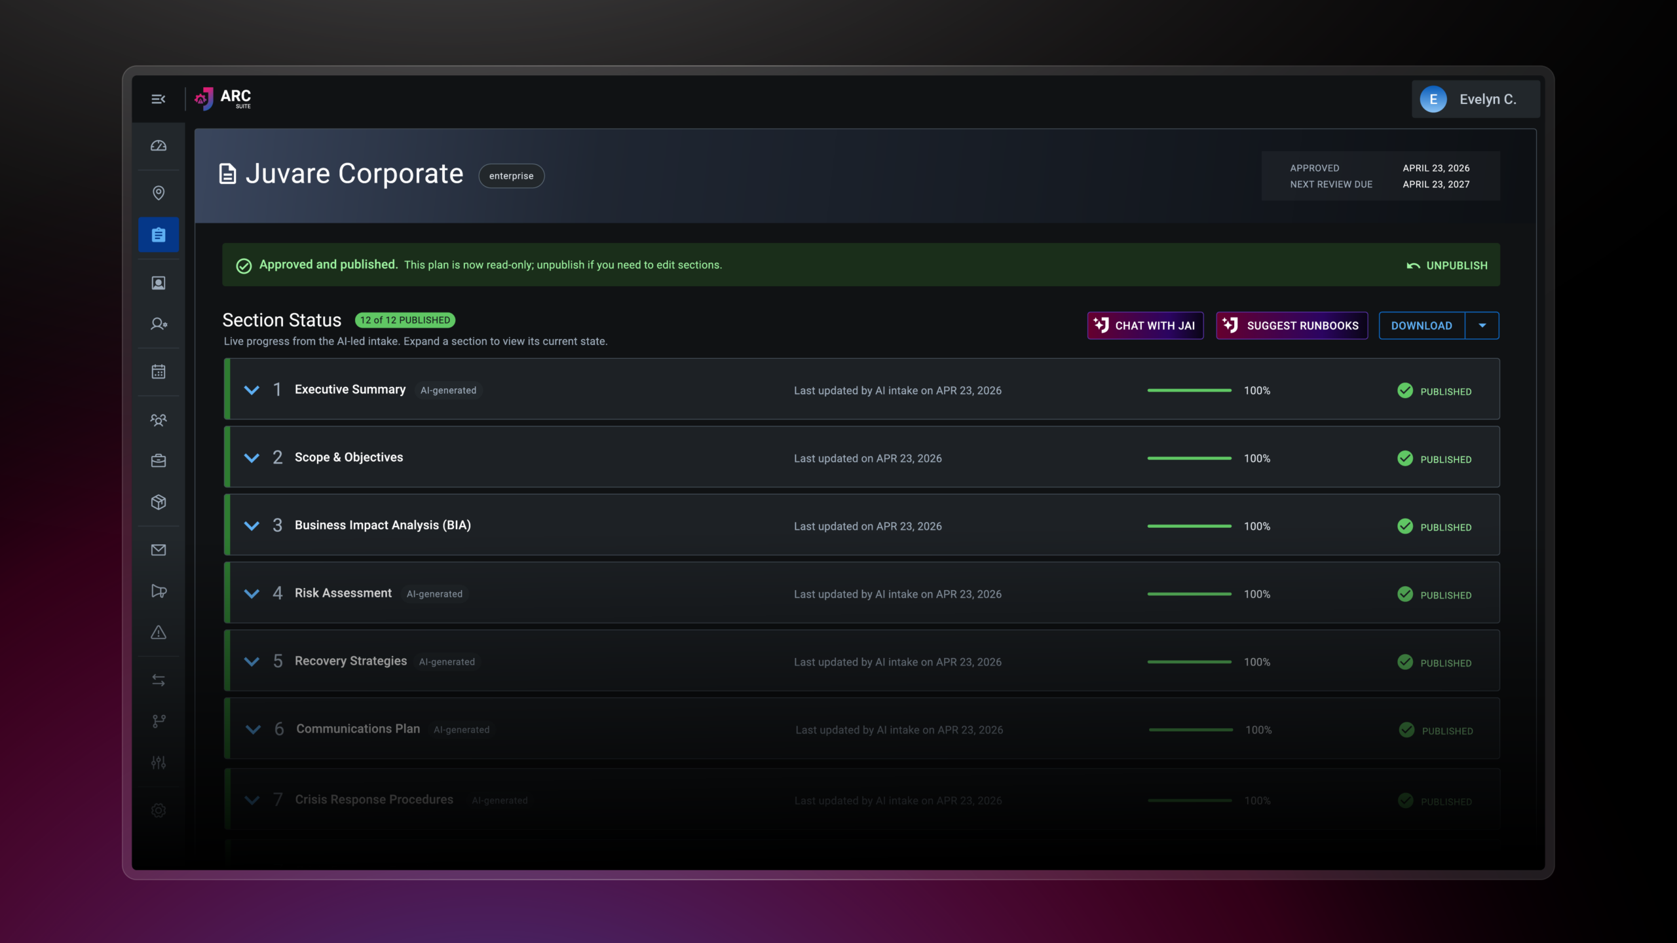Open the 3D box package icon in the sidebar
Viewport: 1677px width, 943px height.
tap(159, 502)
